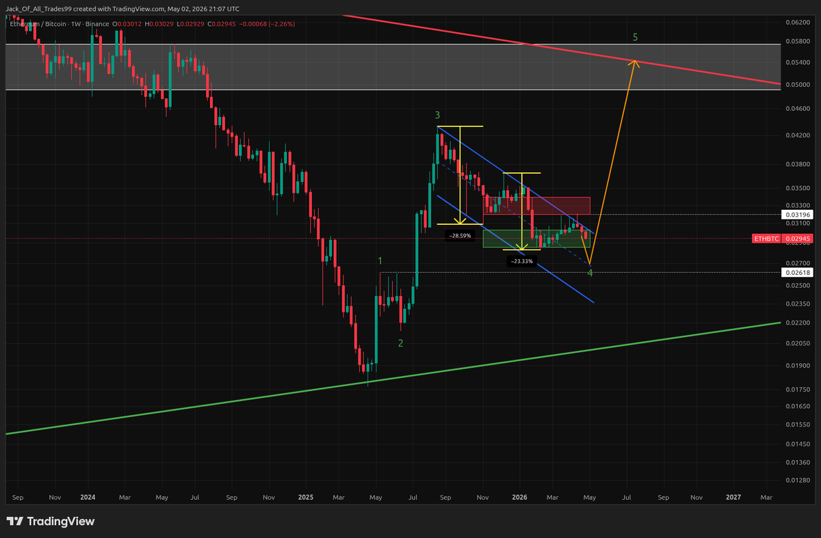Image resolution: width=821 pixels, height=538 pixels.
Task: Click the 0.03500 price axis label
Action: [797, 188]
